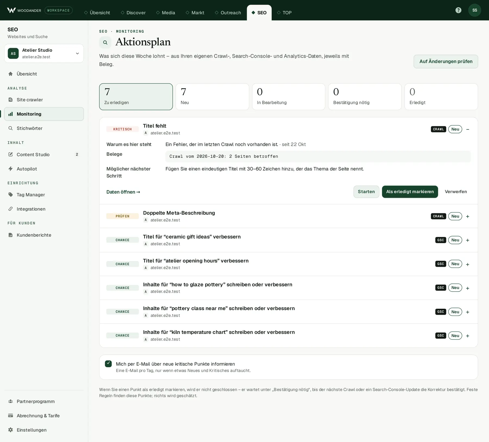This screenshot has width=489, height=442.
Task: Click the Tag Manager tag icon
Action: click(x=11, y=194)
